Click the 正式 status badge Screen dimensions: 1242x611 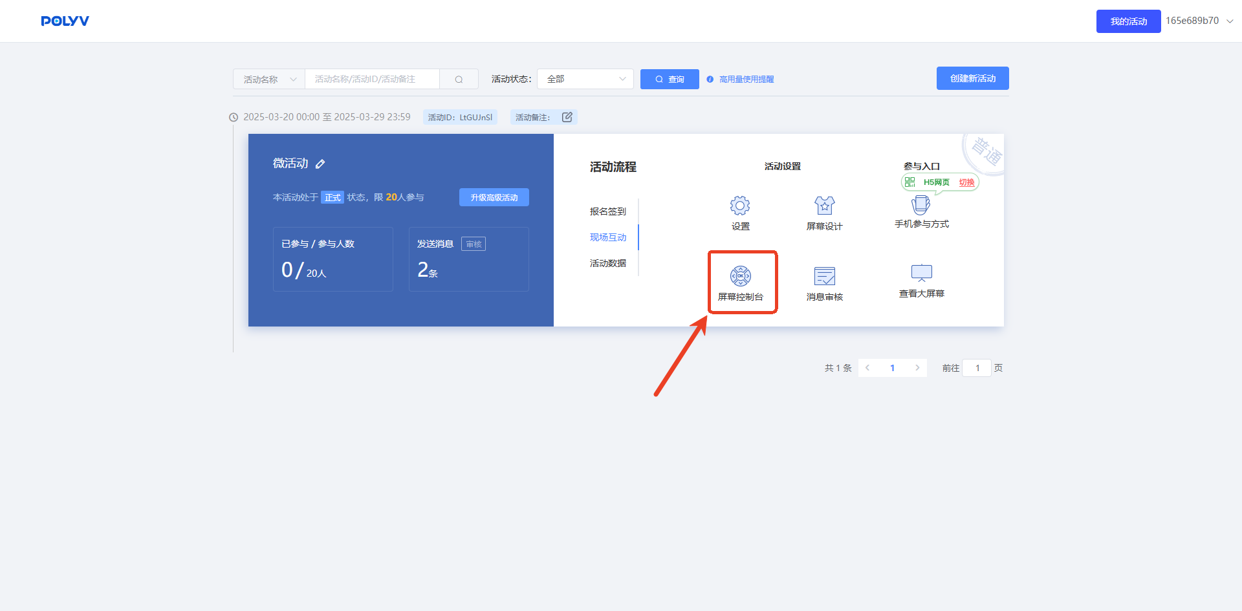pyautogui.click(x=332, y=197)
